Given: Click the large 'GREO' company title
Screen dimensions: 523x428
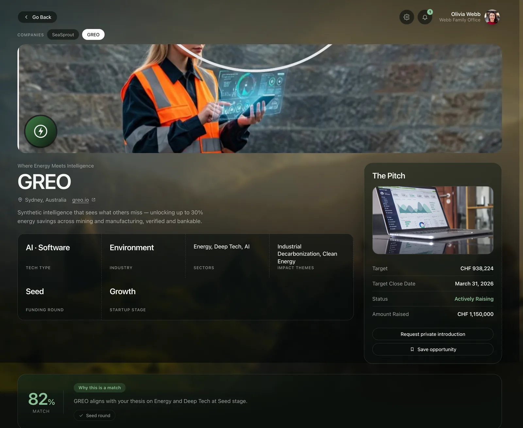Looking at the screenshot, I should click(x=44, y=182).
